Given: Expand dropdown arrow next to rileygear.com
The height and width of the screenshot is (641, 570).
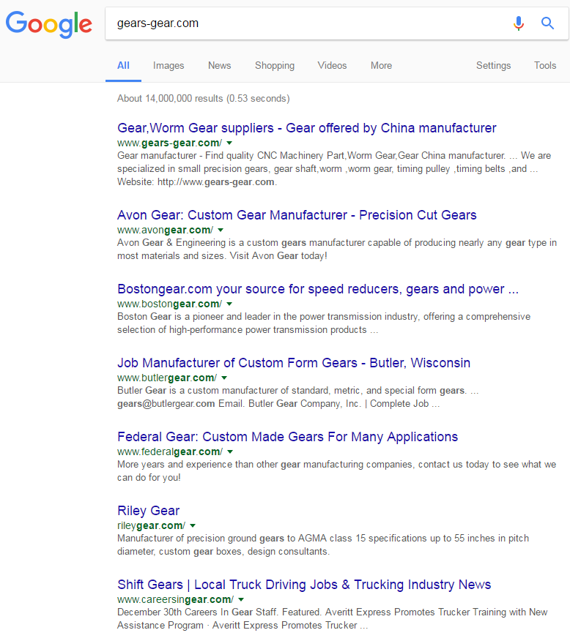Looking at the screenshot, I should coord(193,526).
